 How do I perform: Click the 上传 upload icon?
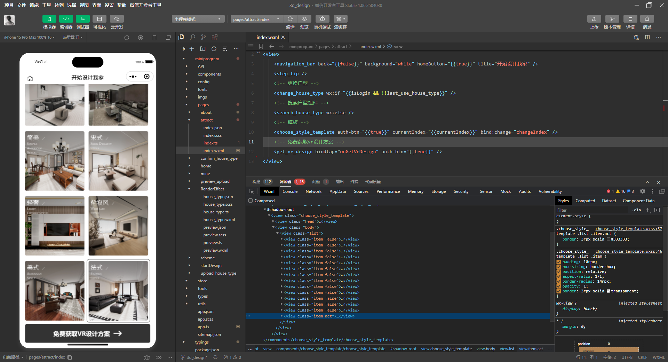594,19
